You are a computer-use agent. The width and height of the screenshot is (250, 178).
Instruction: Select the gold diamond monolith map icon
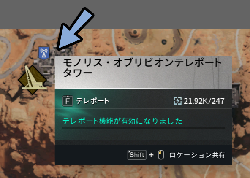pyautogui.click(x=33, y=80)
